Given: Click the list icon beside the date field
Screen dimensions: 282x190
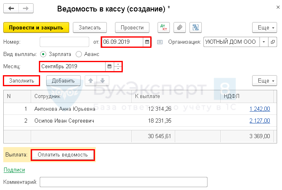Looking at the screenshot, I should [x=160, y=42].
